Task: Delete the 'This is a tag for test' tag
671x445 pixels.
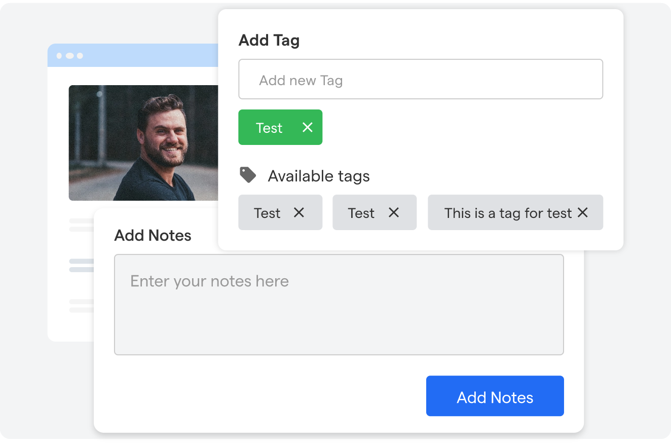Action: click(583, 213)
